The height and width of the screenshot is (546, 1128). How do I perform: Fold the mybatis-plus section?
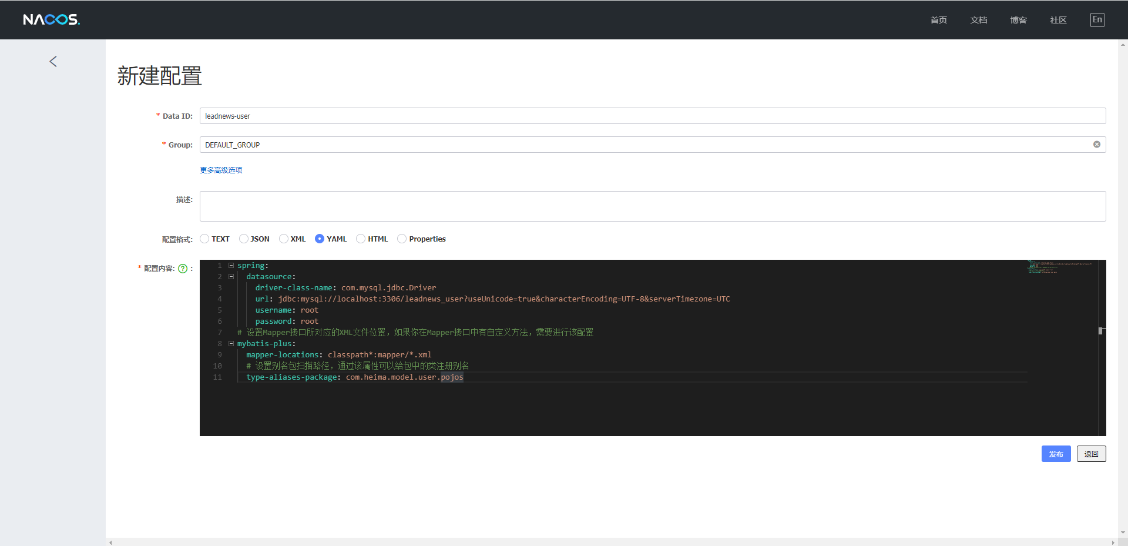pos(231,344)
